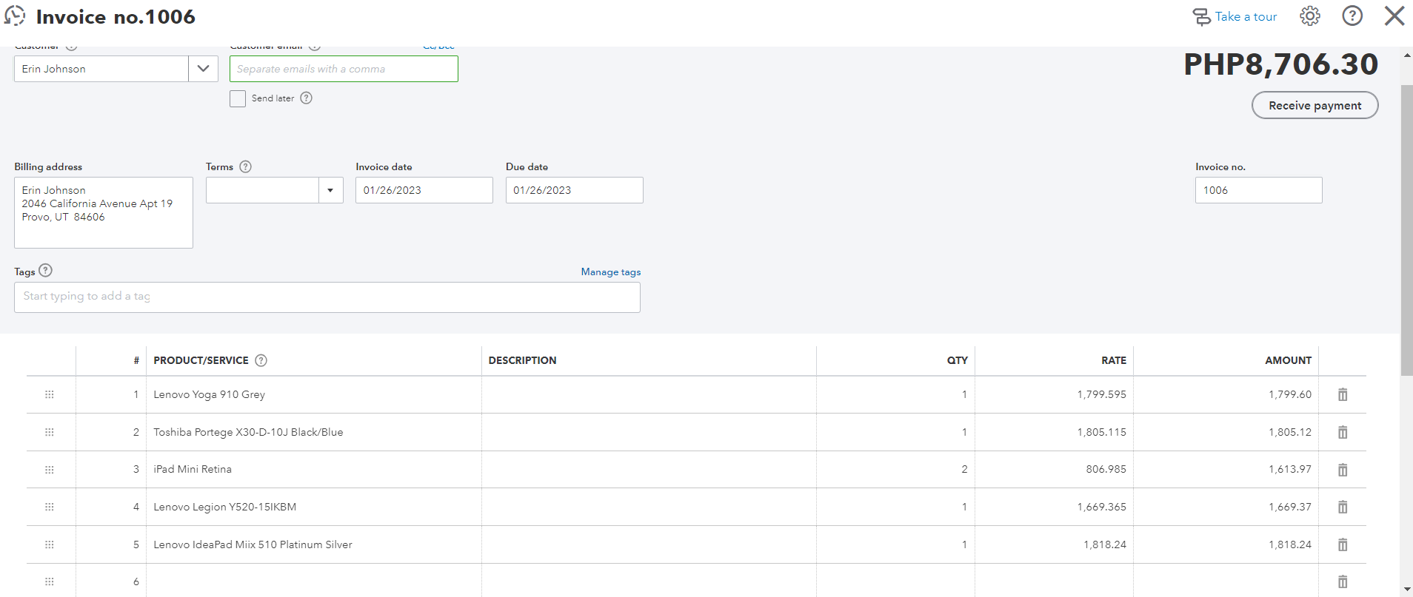Click the Tags input field
1413x597 pixels.
click(x=327, y=297)
